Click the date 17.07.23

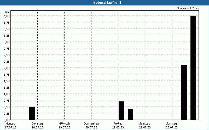11,127
